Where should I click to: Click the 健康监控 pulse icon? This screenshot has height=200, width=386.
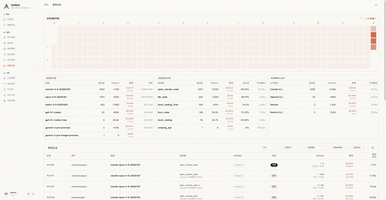[5, 25]
